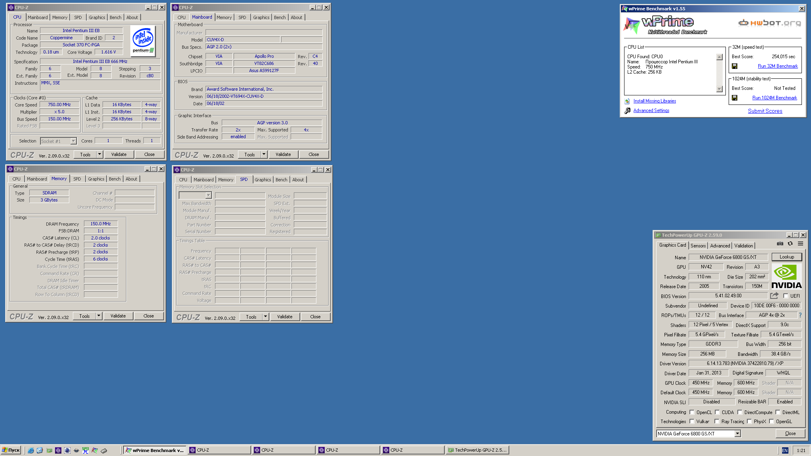This screenshot has height=456, width=811.
Task: Launch the green GPU-Z quick launch icon
Action: pyautogui.click(x=49, y=450)
